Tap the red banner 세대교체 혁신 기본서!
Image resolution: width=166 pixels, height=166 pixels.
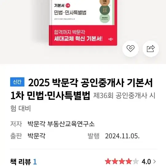78,38
